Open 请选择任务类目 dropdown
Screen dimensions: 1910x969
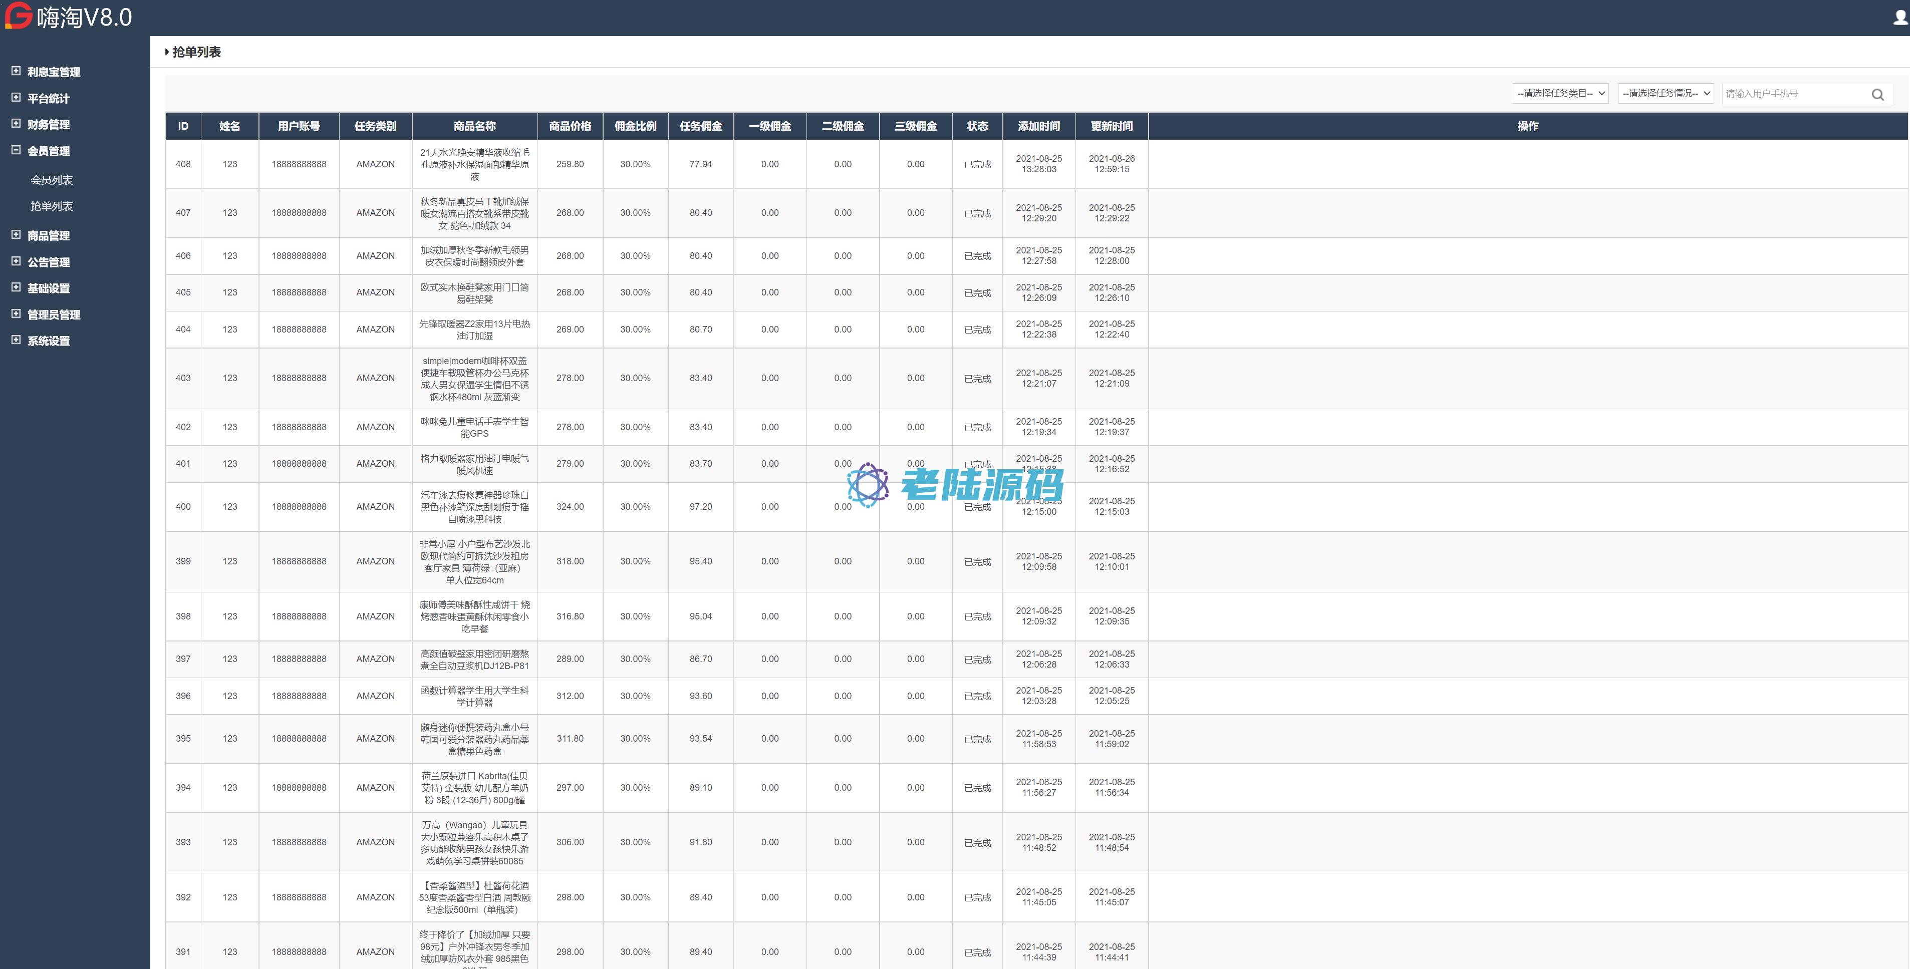1560,94
